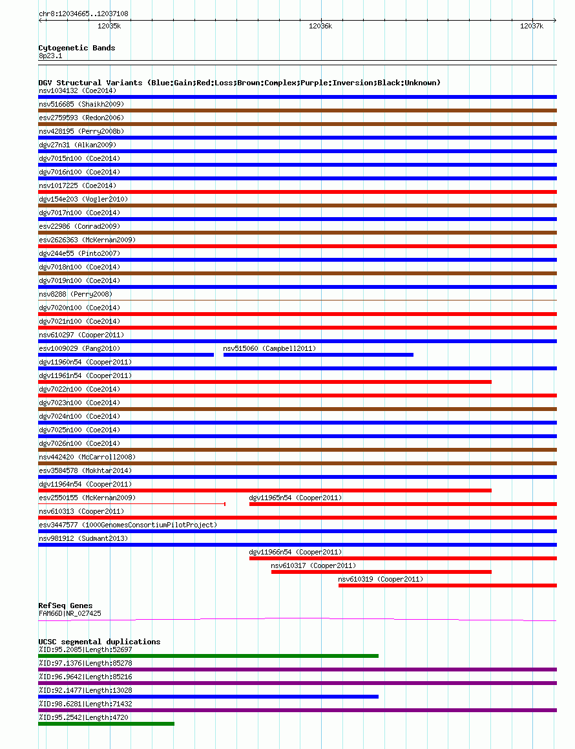The height and width of the screenshot is (749, 575).
Task: Click esv22986 (Conrad2009) label
Action: [x=79, y=226]
